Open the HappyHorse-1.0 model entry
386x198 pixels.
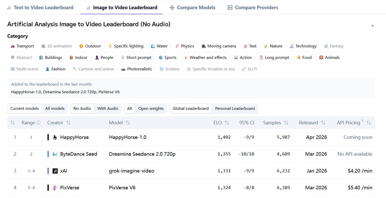(x=128, y=137)
